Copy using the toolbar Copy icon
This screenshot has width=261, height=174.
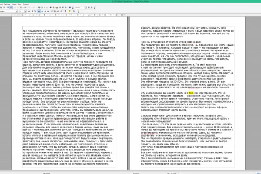click(x=18, y=8)
